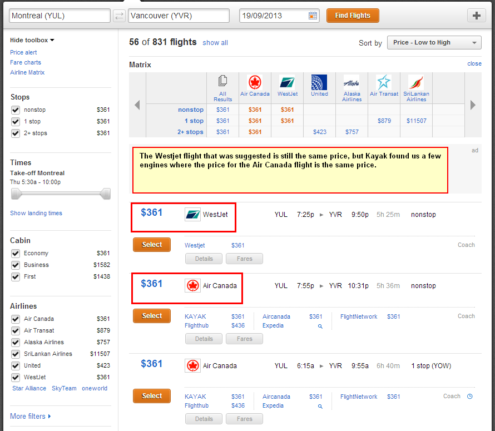495x431 pixels.
Task: Click the WestJet logo on the 7:25p flight
Action: click(x=192, y=215)
